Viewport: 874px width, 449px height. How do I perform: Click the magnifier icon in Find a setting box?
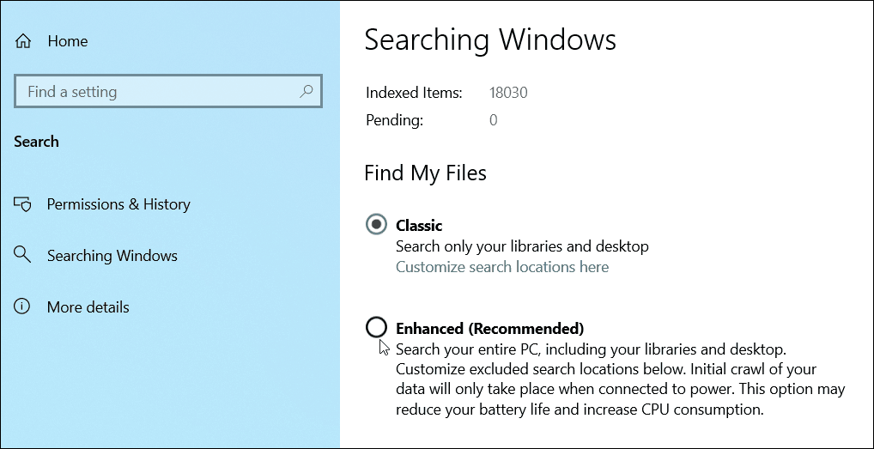click(306, 91)
